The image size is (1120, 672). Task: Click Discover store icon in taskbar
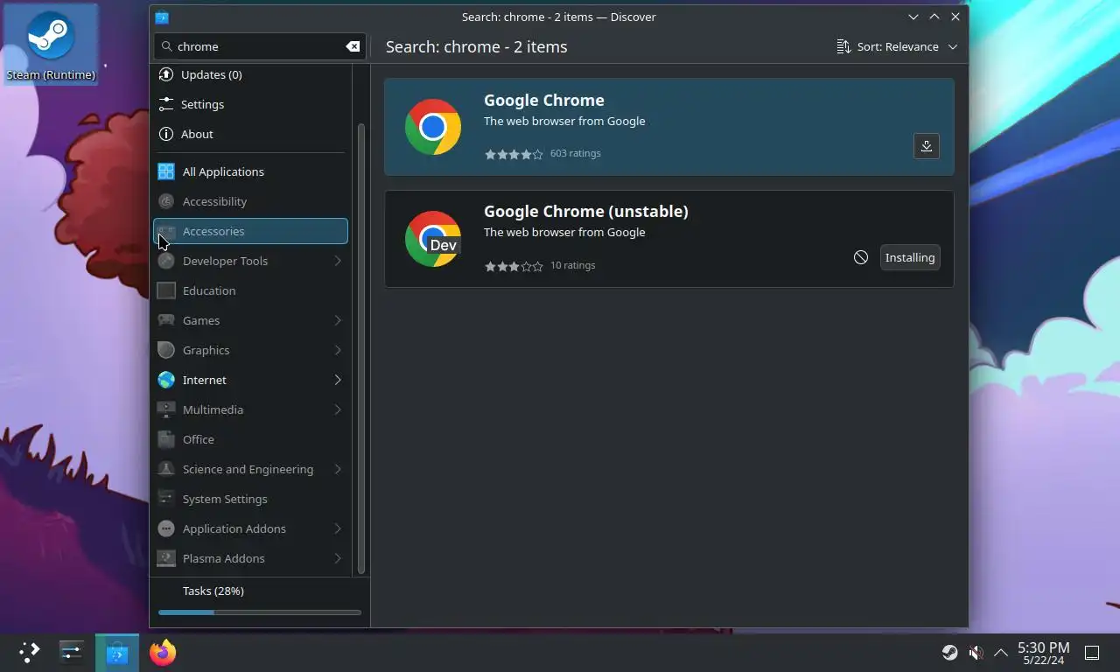tap(117, 653)
